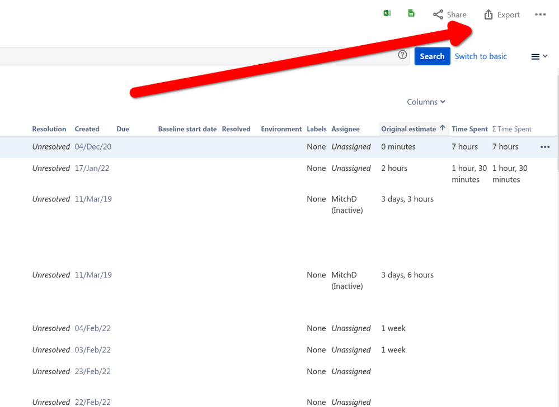This screenshot has height=407, width=559.
Task: Open the actions ellipsis on the first issue row
Action: [545, 146]
